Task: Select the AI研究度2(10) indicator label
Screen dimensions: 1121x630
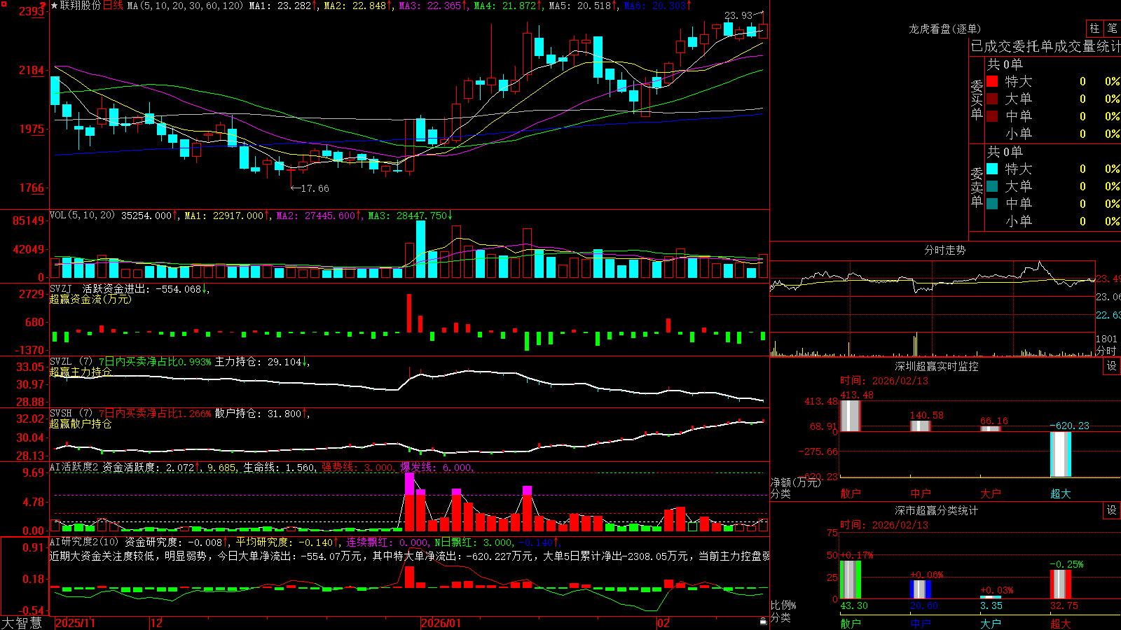Action: (x=84, y=542)
